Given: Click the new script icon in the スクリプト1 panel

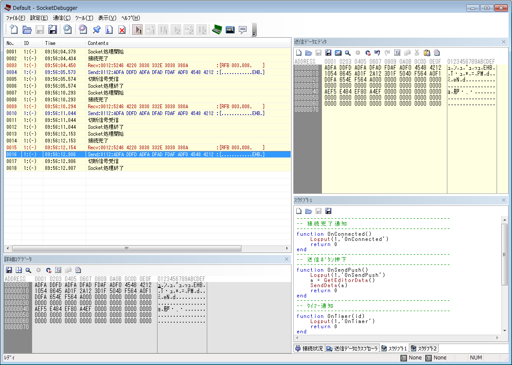Looking at the screenshot, I should tap(299, 211).
